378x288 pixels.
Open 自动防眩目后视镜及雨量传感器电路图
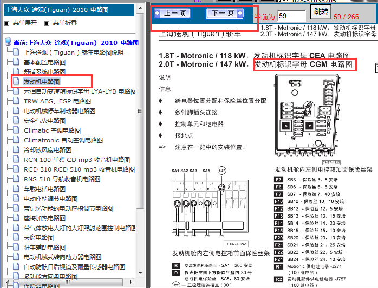pos(75,267)
